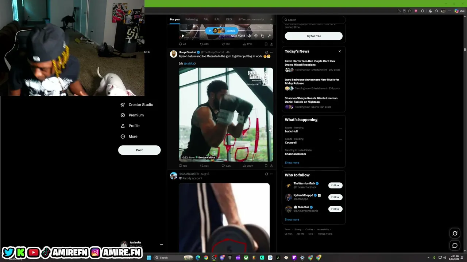Open the @celtics mention link

(189, 63)
